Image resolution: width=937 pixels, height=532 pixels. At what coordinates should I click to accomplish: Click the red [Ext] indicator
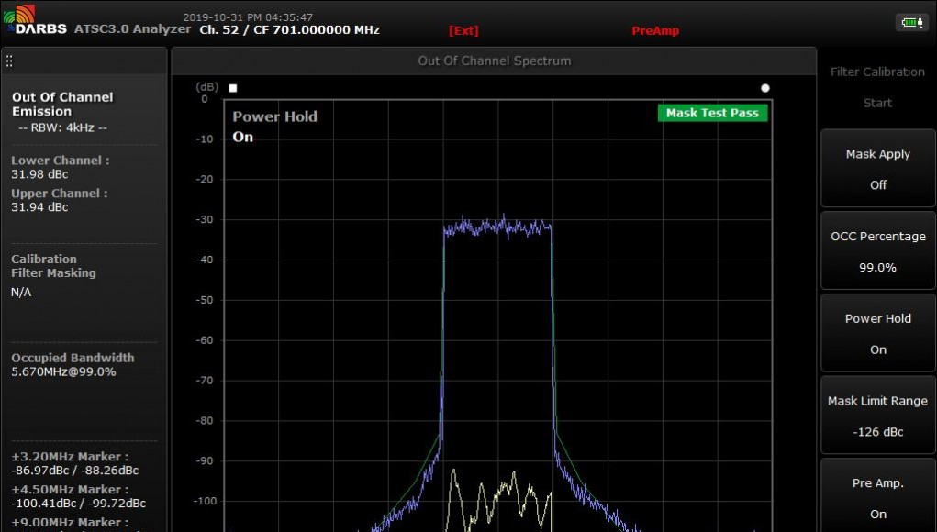click(x=463, y=30)
